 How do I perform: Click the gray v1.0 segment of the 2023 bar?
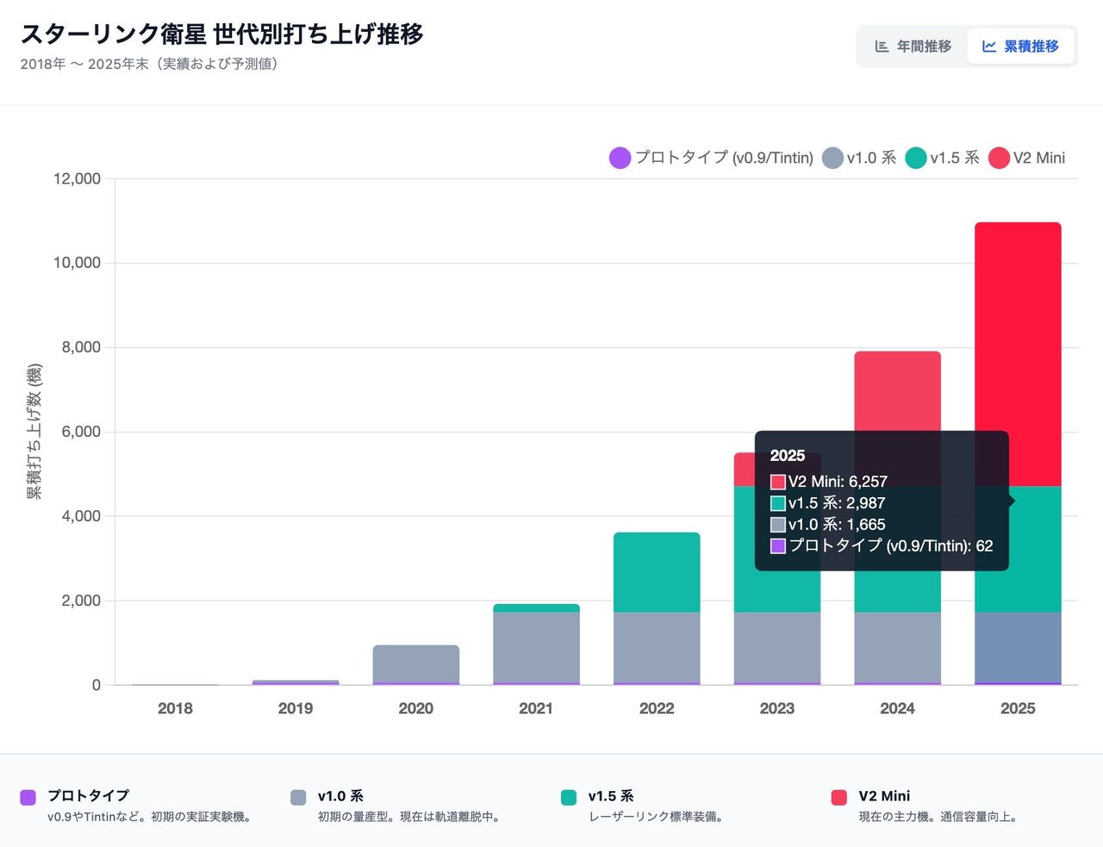tap(776, 647)
